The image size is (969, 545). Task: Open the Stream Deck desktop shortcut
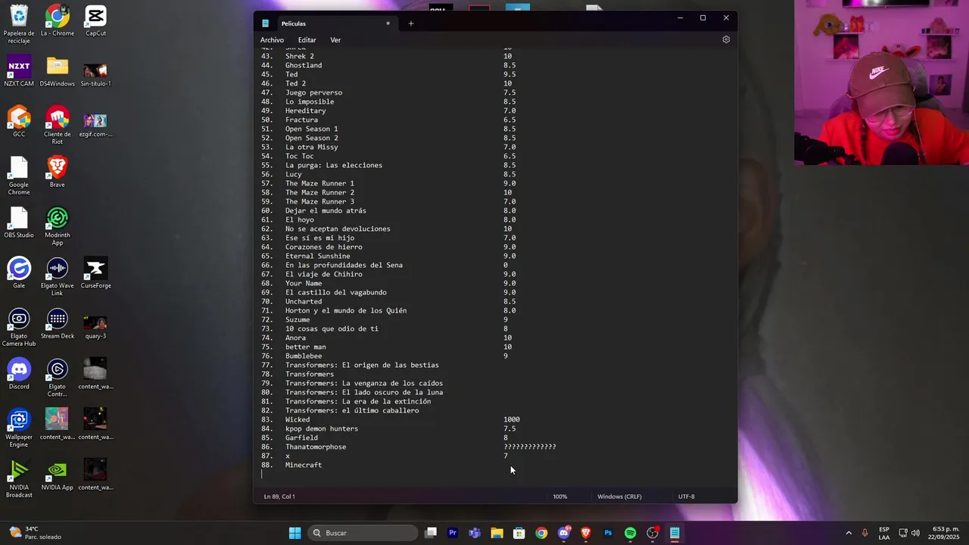pos(58,323)
